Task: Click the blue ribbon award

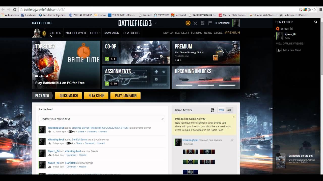Action: [x=190, y=172]
